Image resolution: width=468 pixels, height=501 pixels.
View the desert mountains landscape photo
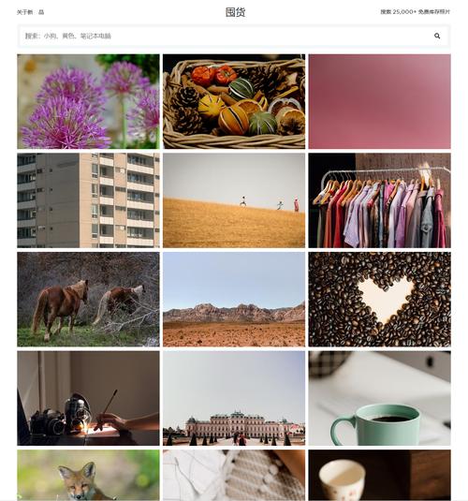point(234,300)
